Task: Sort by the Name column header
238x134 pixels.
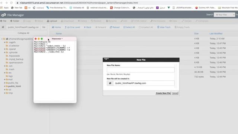Action: [x=59, y=33]
